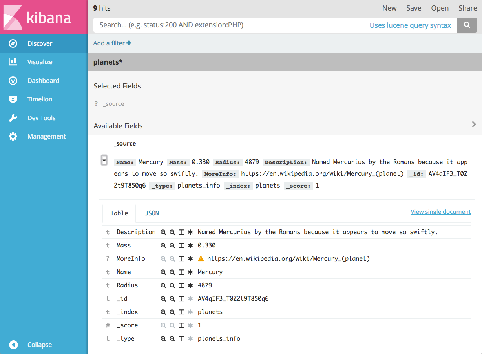Click the Collapse sidebar arrow icon

pyautogui.click(x=13, y=345)
